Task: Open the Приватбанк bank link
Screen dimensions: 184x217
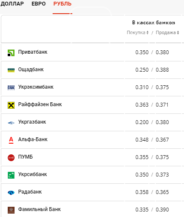Action: click(33, 52)
